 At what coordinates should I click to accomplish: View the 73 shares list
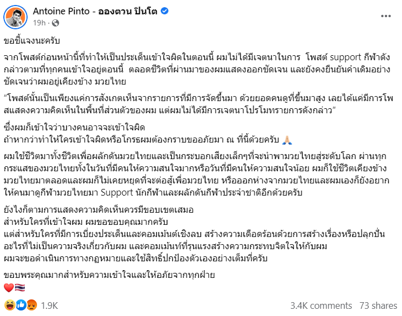[378, 304]
